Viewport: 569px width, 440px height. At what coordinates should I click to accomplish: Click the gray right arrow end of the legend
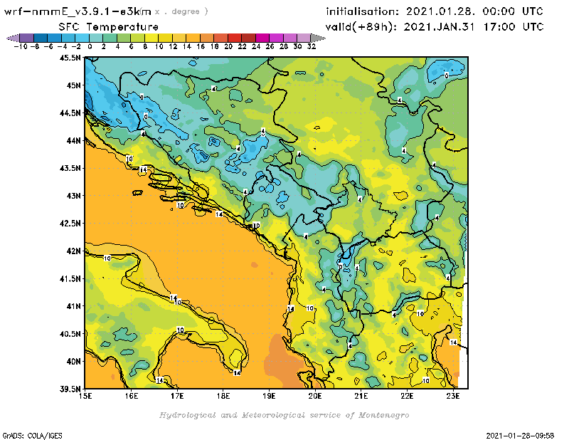click(318, 38)
